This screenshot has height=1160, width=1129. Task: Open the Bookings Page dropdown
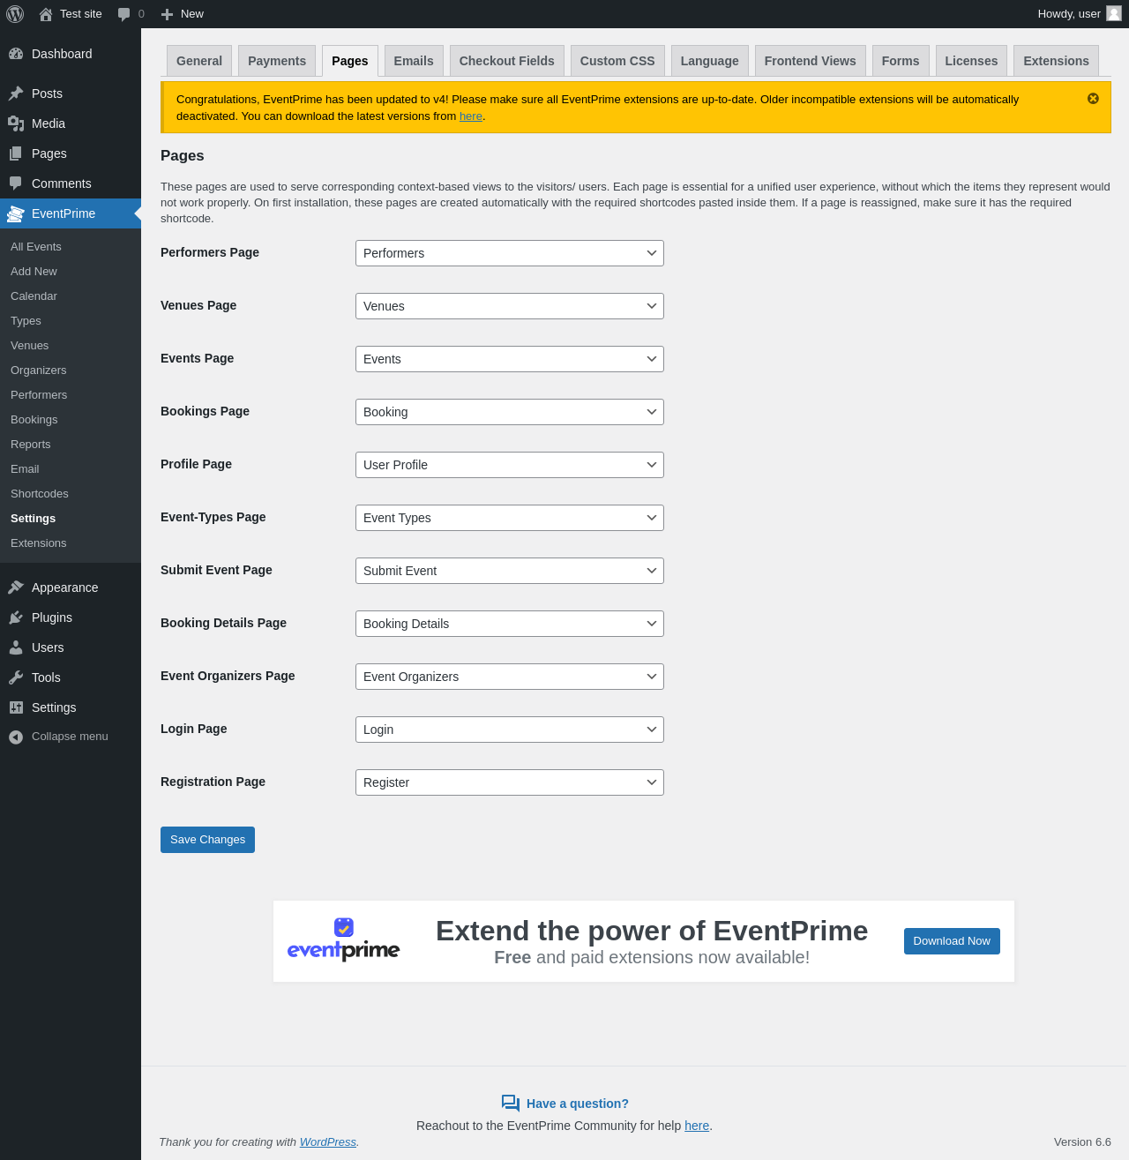[510, 412]
